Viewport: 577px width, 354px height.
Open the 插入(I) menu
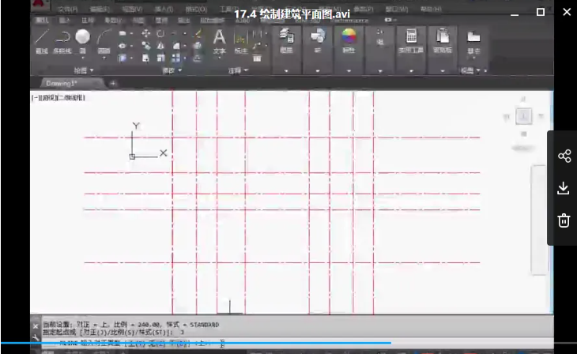[164, 9]
